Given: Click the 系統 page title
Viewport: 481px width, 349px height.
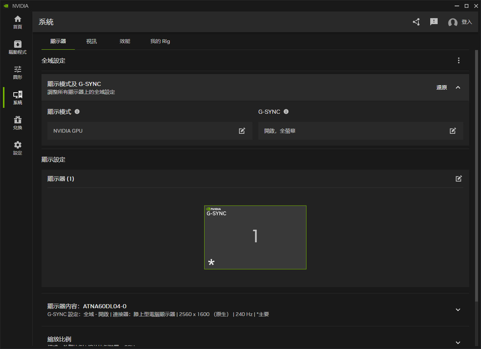Looking at the screenshot, I should point(46,22).
